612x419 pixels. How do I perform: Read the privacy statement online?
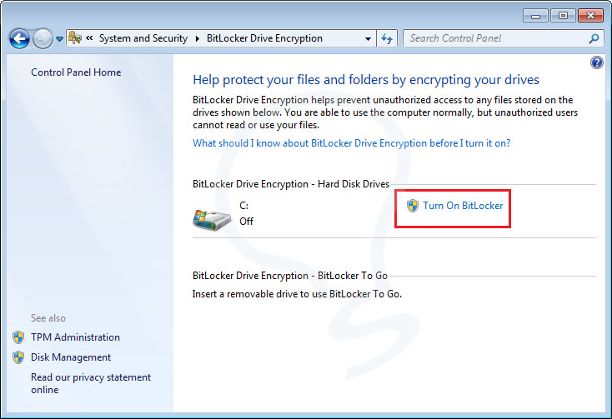pos(91,383)
